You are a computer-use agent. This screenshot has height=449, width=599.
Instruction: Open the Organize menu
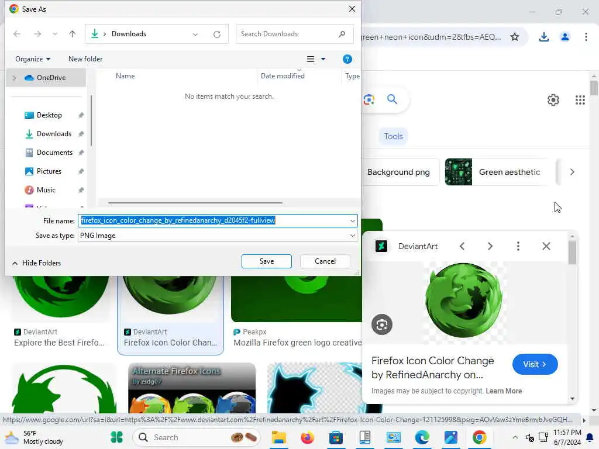pos(33,59)
